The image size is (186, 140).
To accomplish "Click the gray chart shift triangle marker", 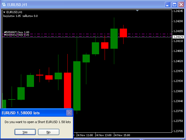I will [138, 10].
